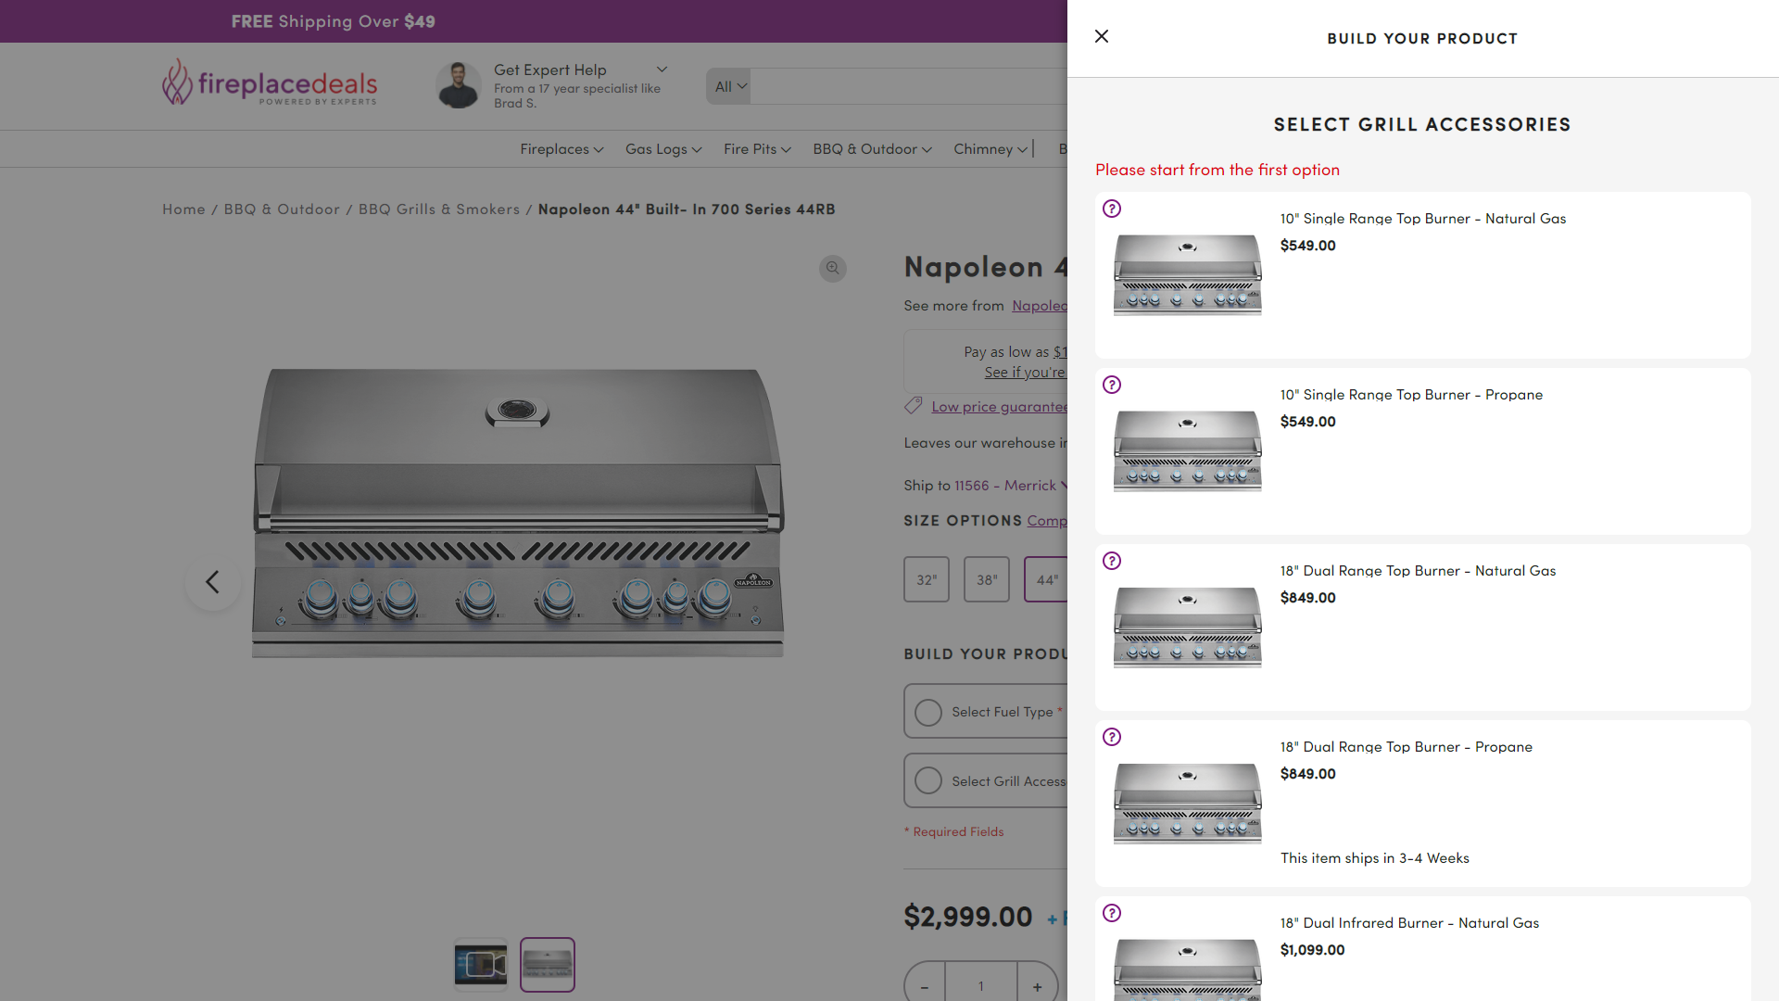Open info icon for 18" Dual Propane burner

coord(1112,737)
